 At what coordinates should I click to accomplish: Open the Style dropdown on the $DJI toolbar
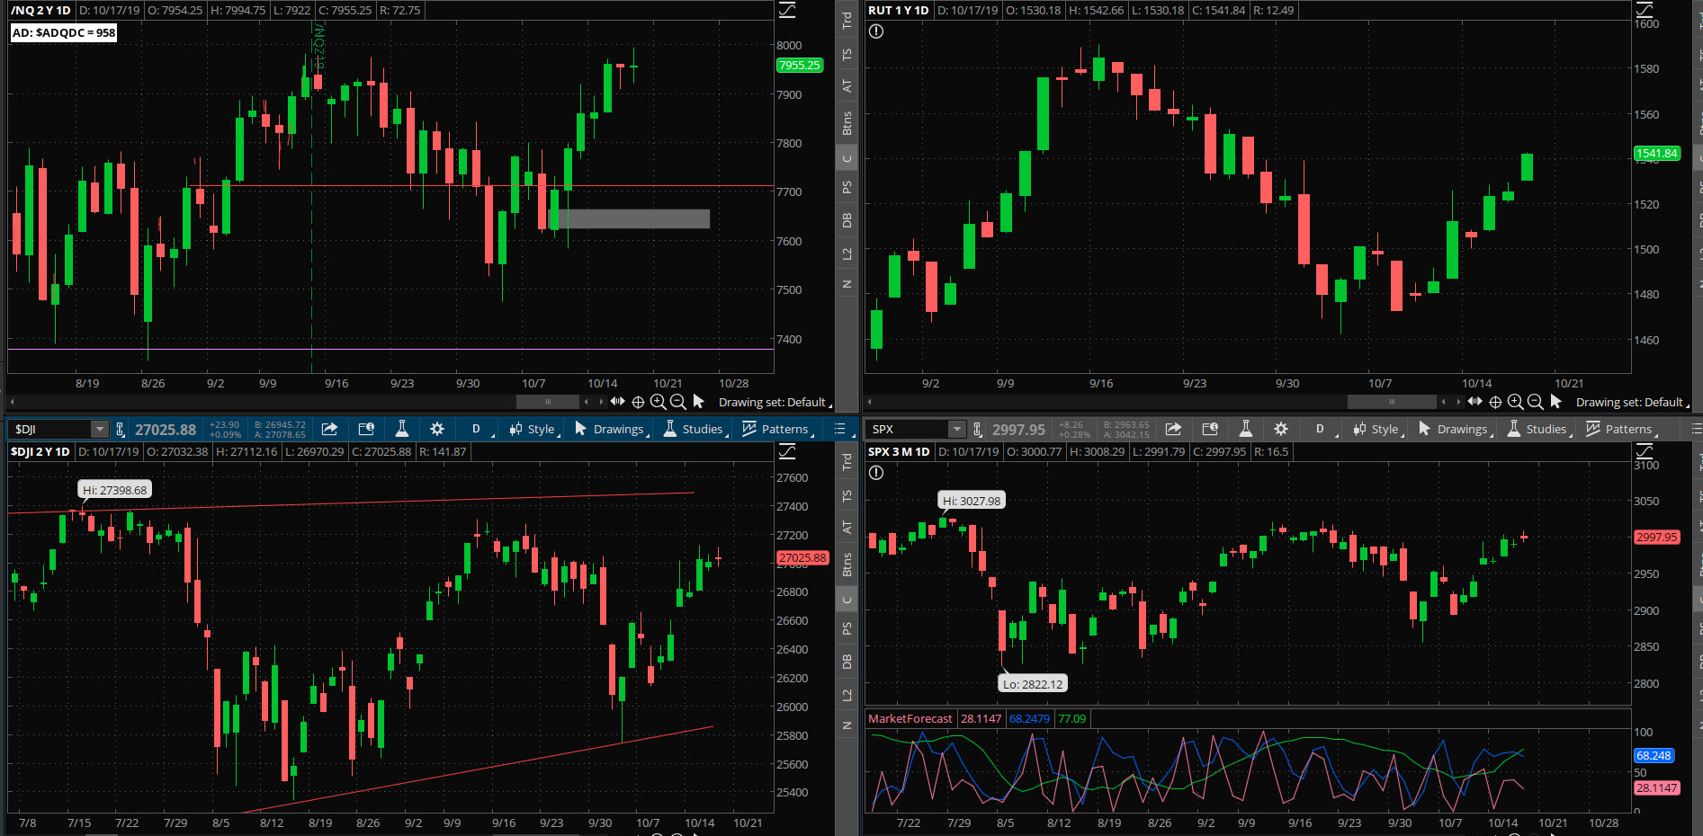pos(534,429)
